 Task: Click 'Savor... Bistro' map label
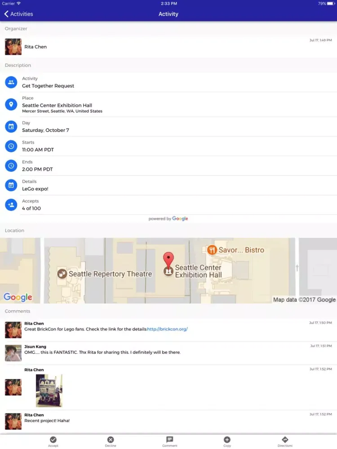241,250
